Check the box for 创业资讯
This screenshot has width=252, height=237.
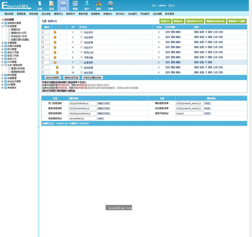(81, 32)
